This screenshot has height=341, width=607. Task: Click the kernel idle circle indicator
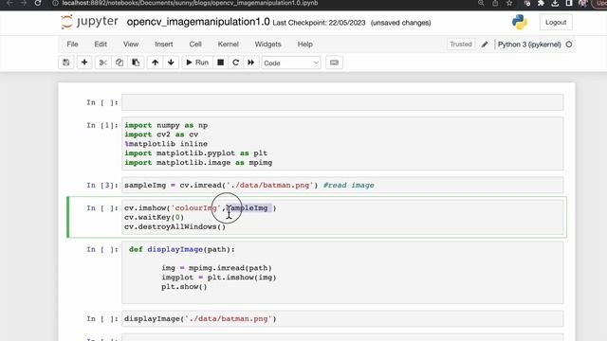point(569,45)
